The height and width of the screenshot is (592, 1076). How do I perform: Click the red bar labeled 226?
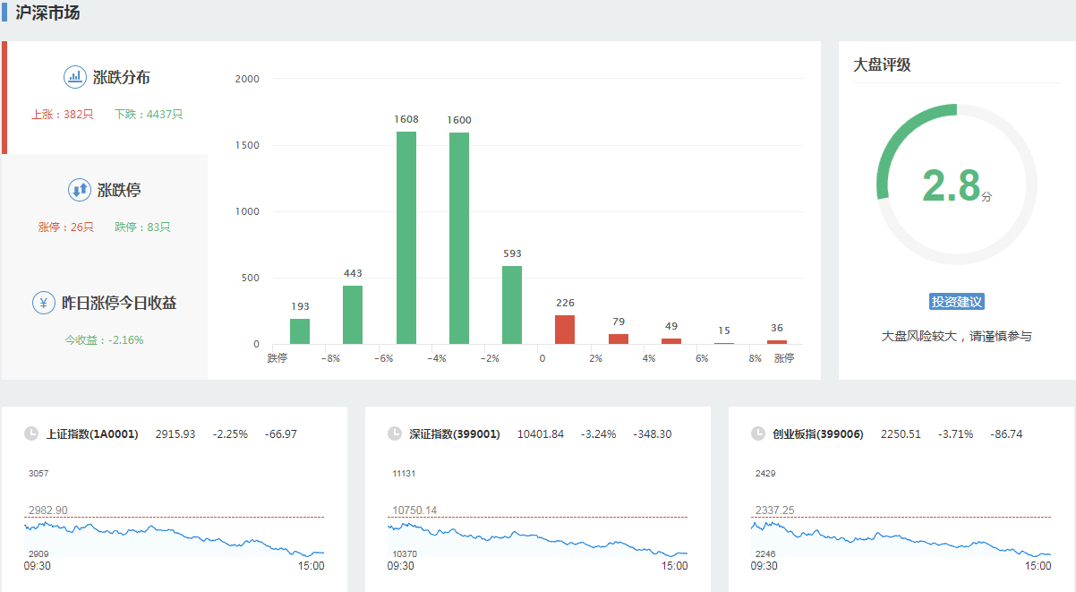[x=565, y=330]
